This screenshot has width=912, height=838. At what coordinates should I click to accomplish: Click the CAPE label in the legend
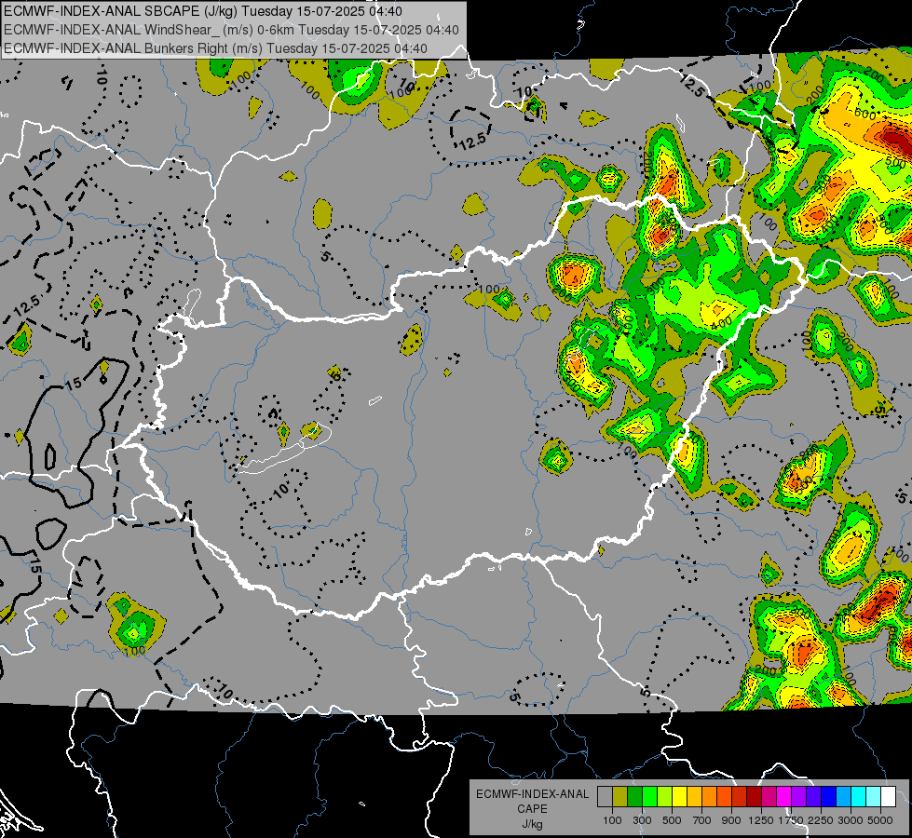[x=532, y=809]
